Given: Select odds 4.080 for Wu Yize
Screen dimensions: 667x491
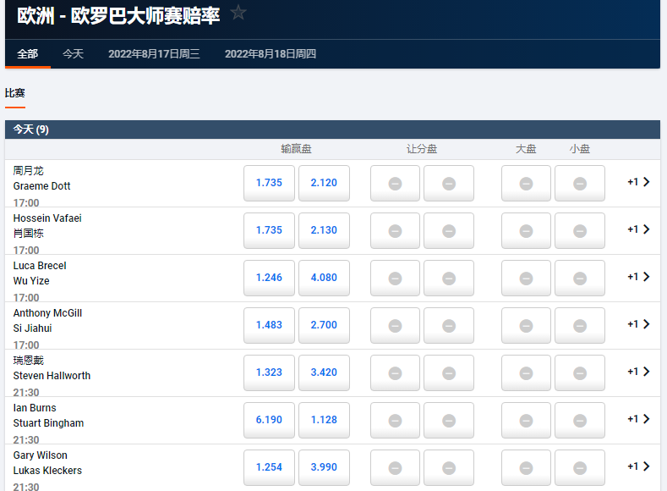Looking at the screenshot, I should [x=324, y=278].
